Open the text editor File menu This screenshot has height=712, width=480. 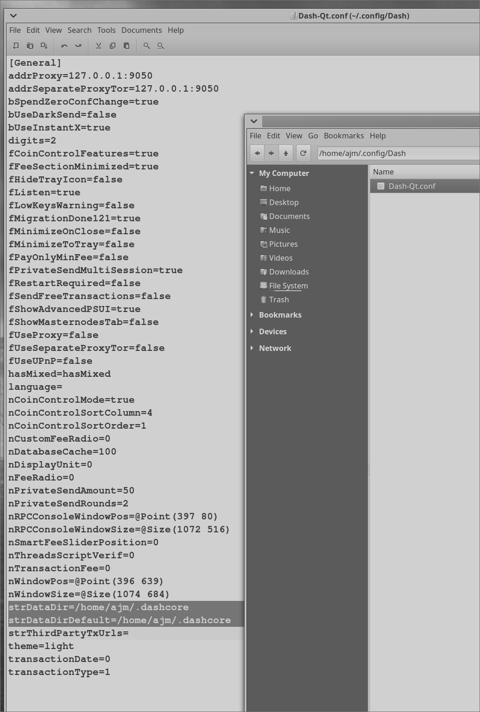pyautogui.click(x=15, y=30)
